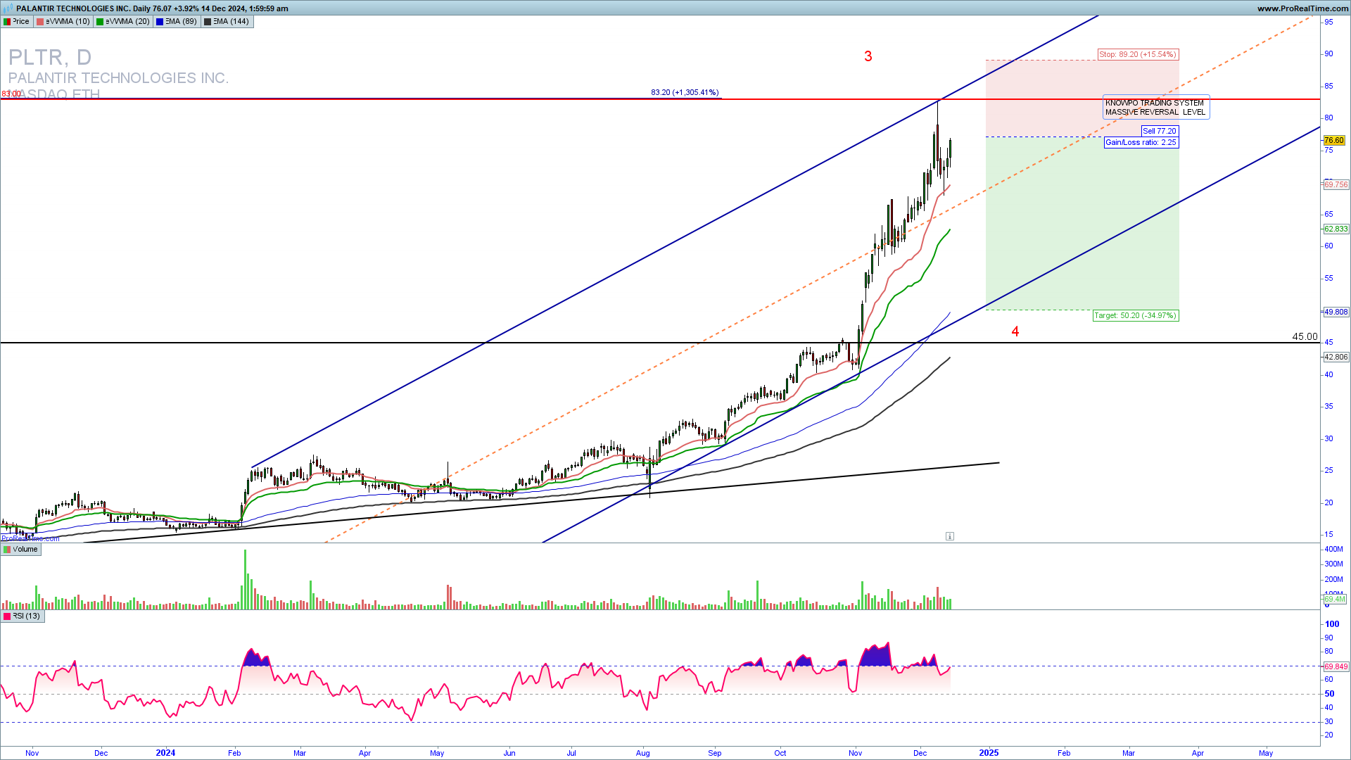Click the KNOWPO TRADING SYSTEM text box

1156,108
